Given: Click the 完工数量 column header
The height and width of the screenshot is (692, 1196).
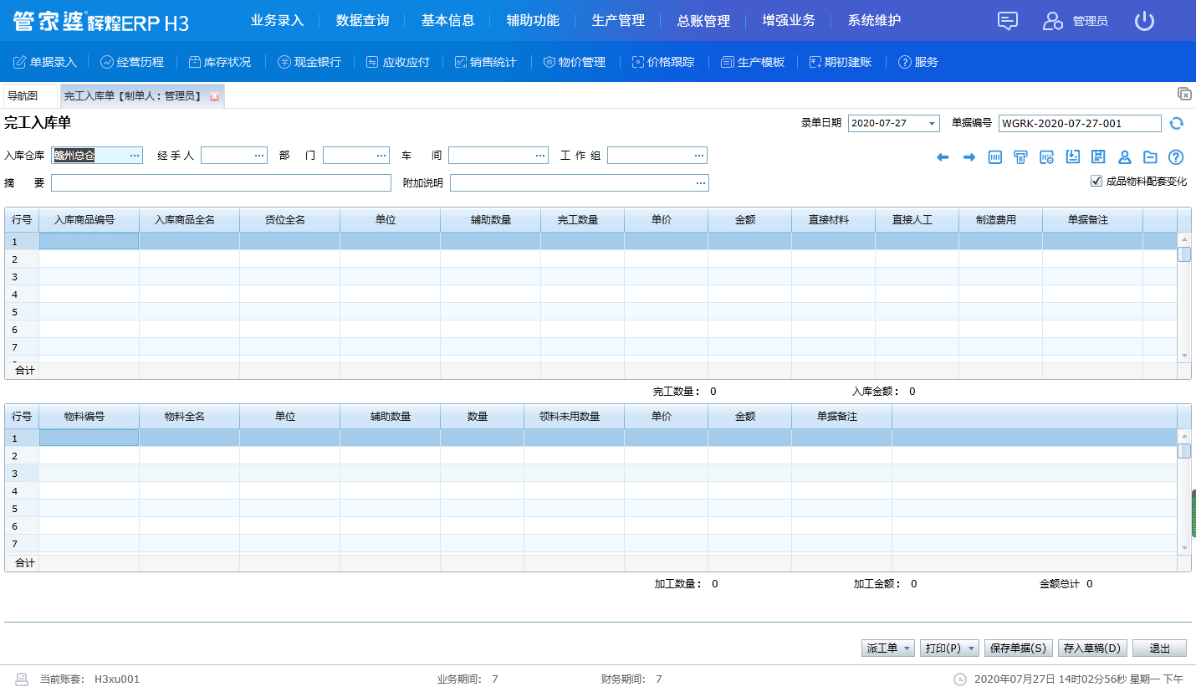Looking at the screenshot, I should pos(582,220).
